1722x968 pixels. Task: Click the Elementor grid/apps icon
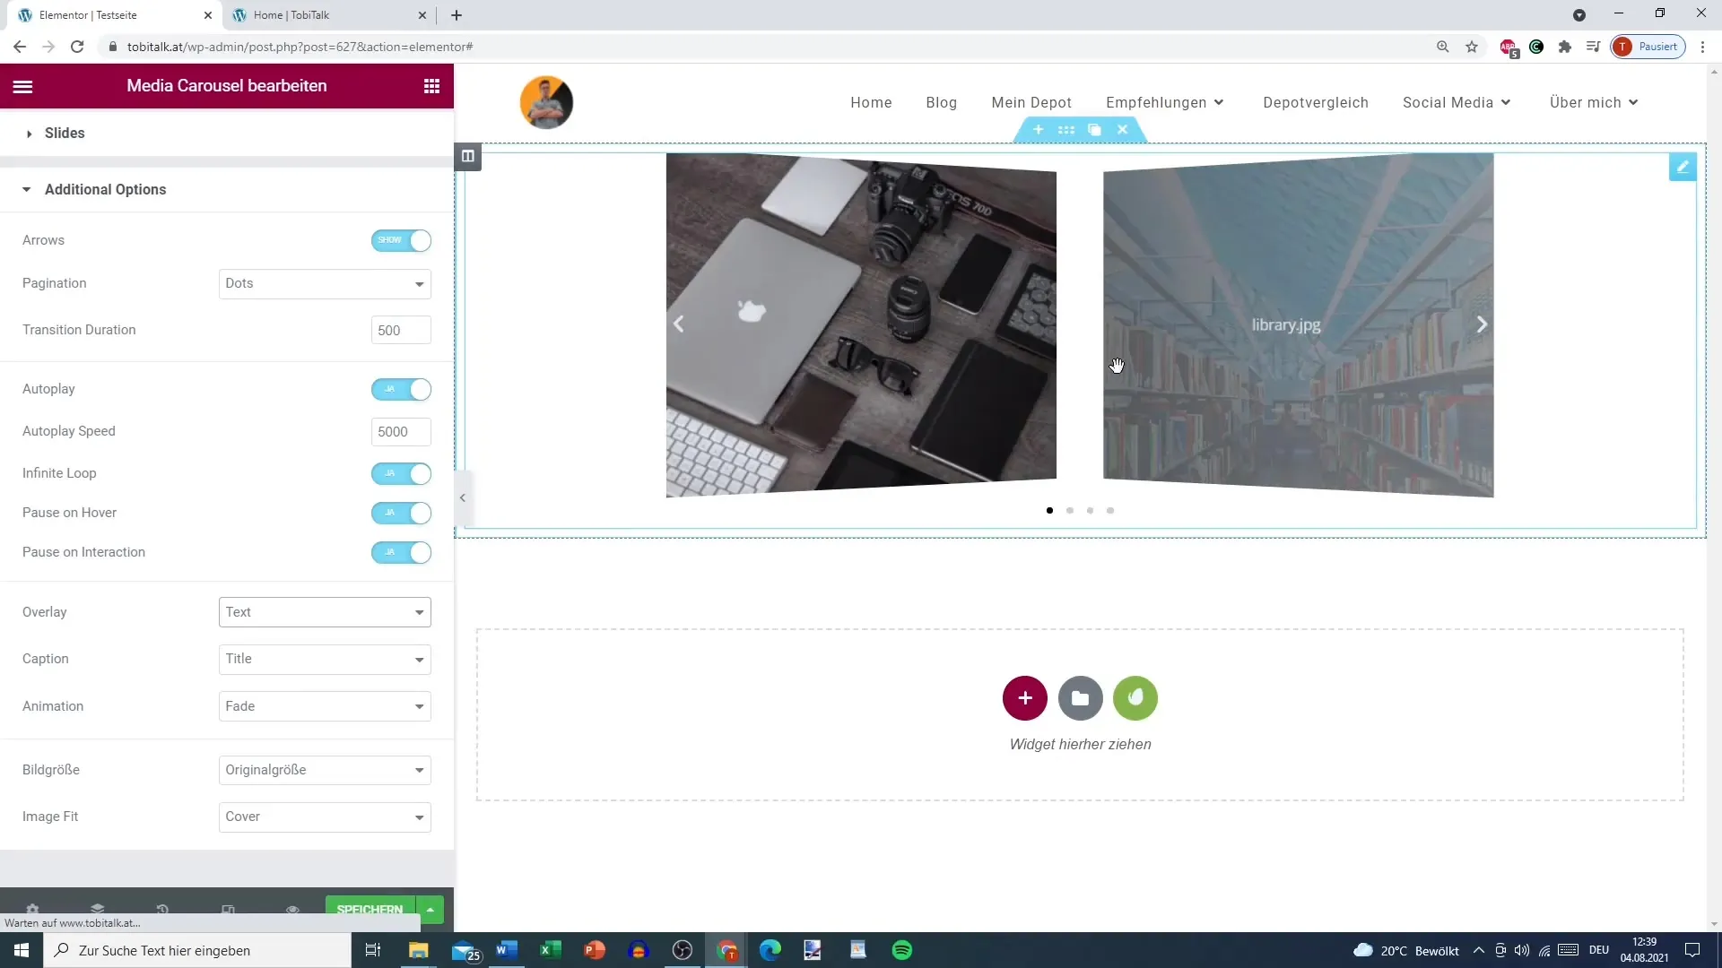pyautogui.click(x=433, y=85)
